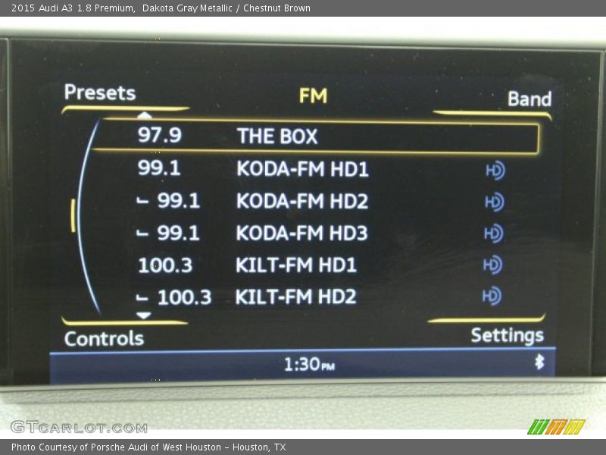The image size is (606, 455).
Task: Select the 97.9 THE BOX station
Action: 317,136
